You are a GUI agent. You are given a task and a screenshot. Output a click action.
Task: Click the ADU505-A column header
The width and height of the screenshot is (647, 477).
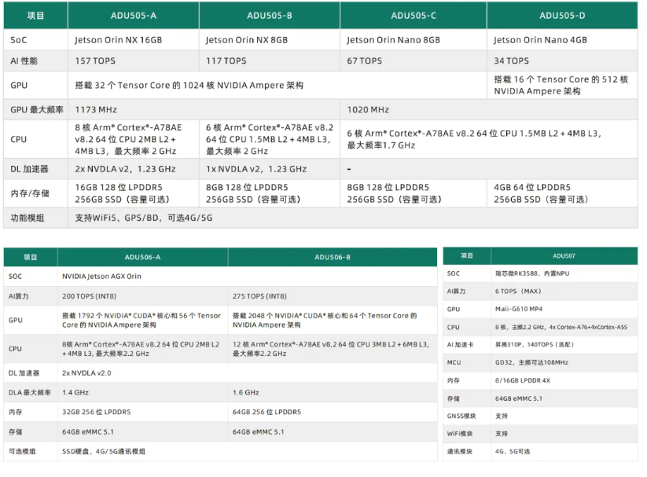click(x=134, y=16)
